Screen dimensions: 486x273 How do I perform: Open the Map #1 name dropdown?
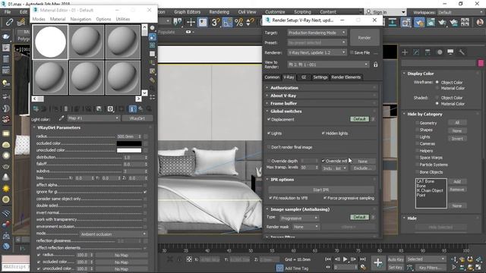(x=93, y=118)
